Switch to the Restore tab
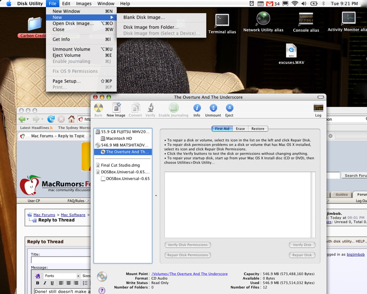 point(258,129)
